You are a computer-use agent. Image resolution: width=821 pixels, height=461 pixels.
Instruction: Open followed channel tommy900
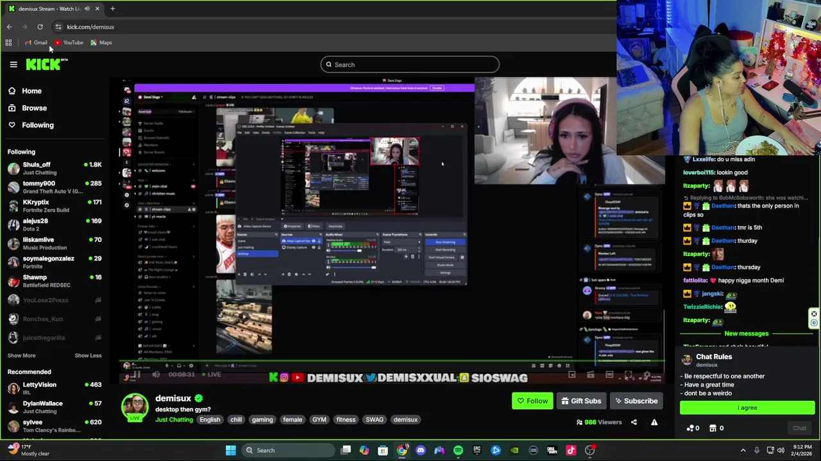54,187
